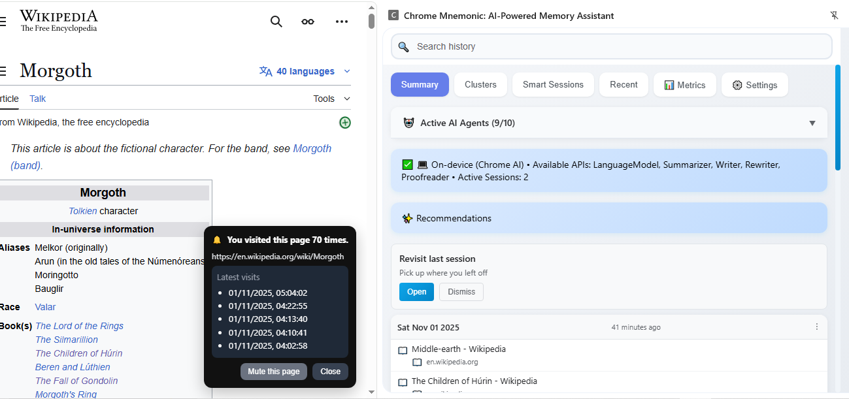Screen dimensions: 849x399
Task: Open Wikipedia three-dot personal menu
Action: coord(342,22)
